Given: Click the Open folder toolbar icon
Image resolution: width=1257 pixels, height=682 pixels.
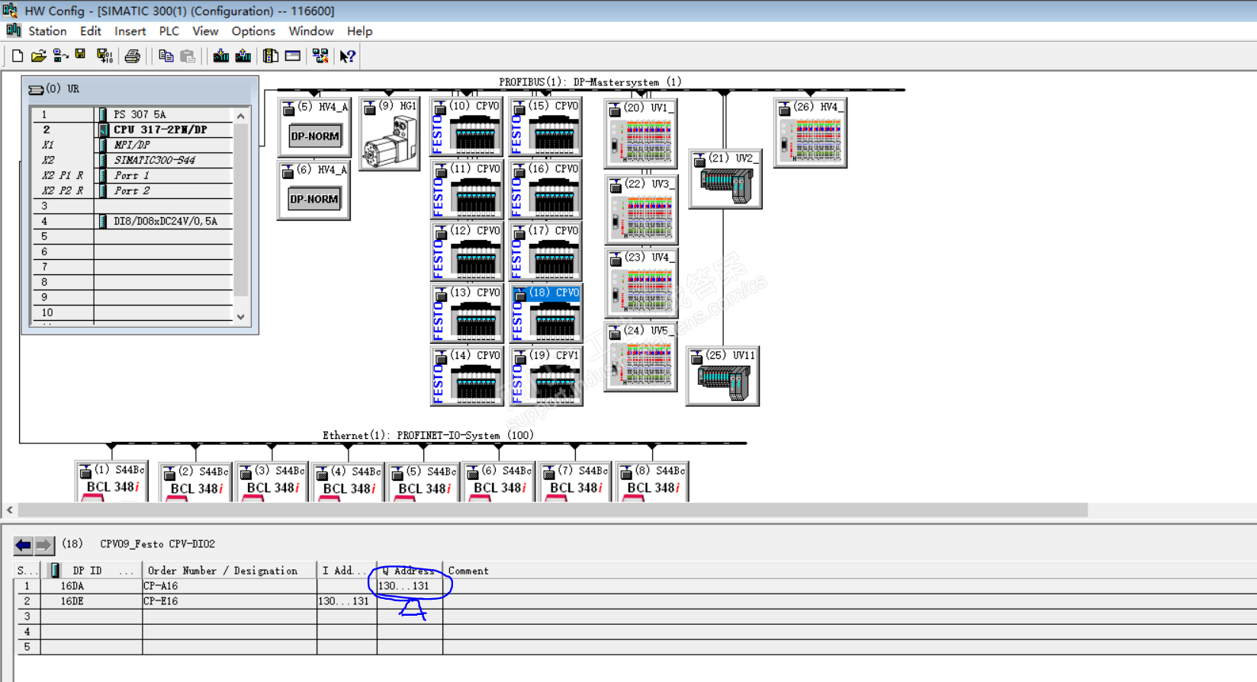Looking at the screenshot, I should point(38,56).
